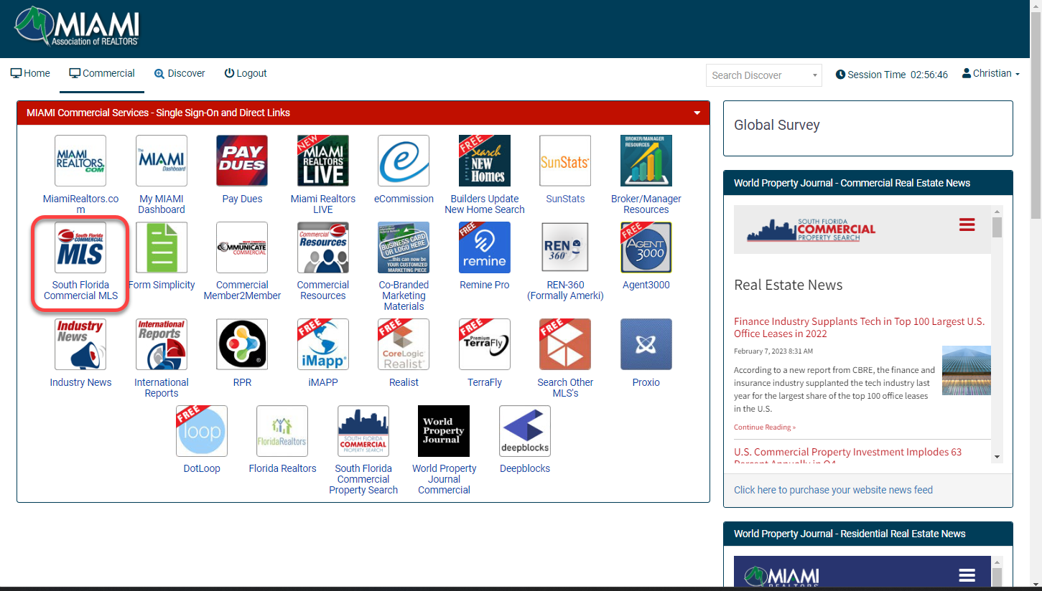Click the Global Survey heading
Screen dimensions: 1042x591
[x=776, y=125]
